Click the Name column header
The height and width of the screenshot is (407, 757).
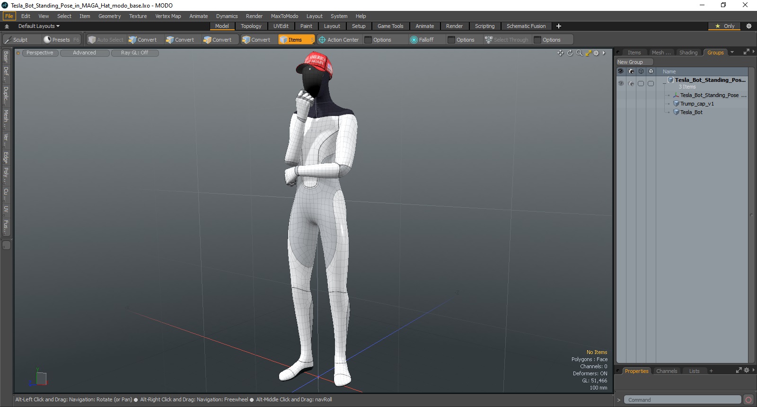(x=669, y=71)
